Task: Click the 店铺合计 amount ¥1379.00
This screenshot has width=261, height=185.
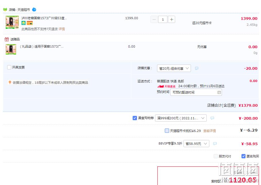Action: pos(248,105)
